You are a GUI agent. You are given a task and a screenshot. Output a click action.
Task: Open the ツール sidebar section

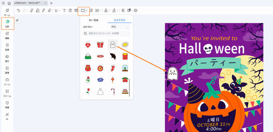tap(7, 82)
